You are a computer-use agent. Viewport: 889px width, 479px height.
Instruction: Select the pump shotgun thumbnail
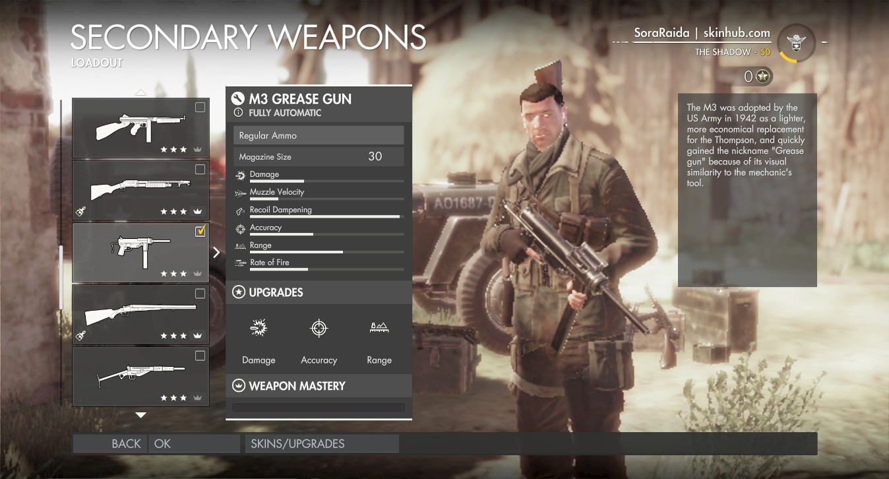140,190
